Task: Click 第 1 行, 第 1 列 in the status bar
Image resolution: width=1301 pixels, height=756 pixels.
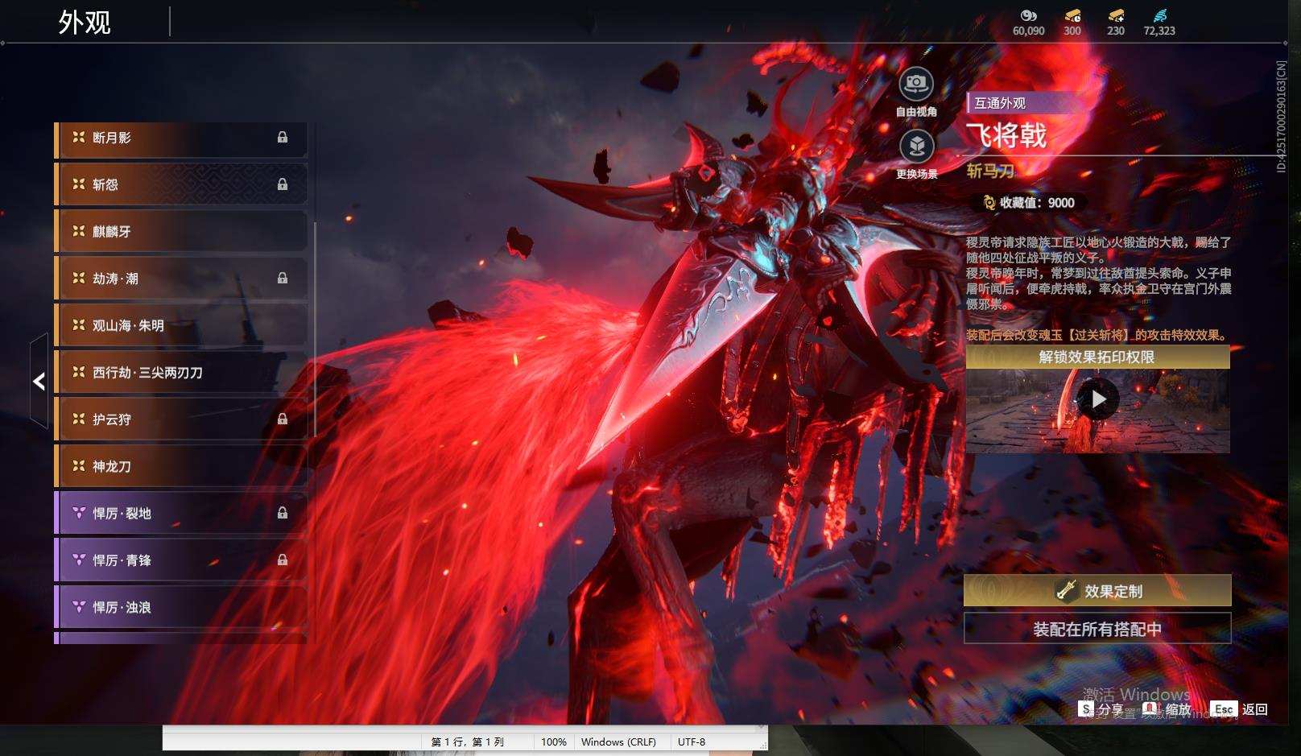Action: pos(468,742)
